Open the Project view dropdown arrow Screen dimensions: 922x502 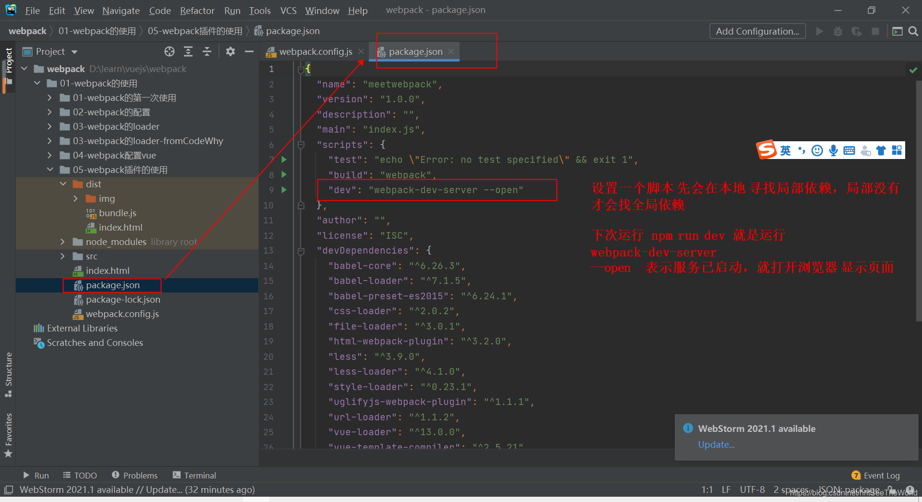74,52
